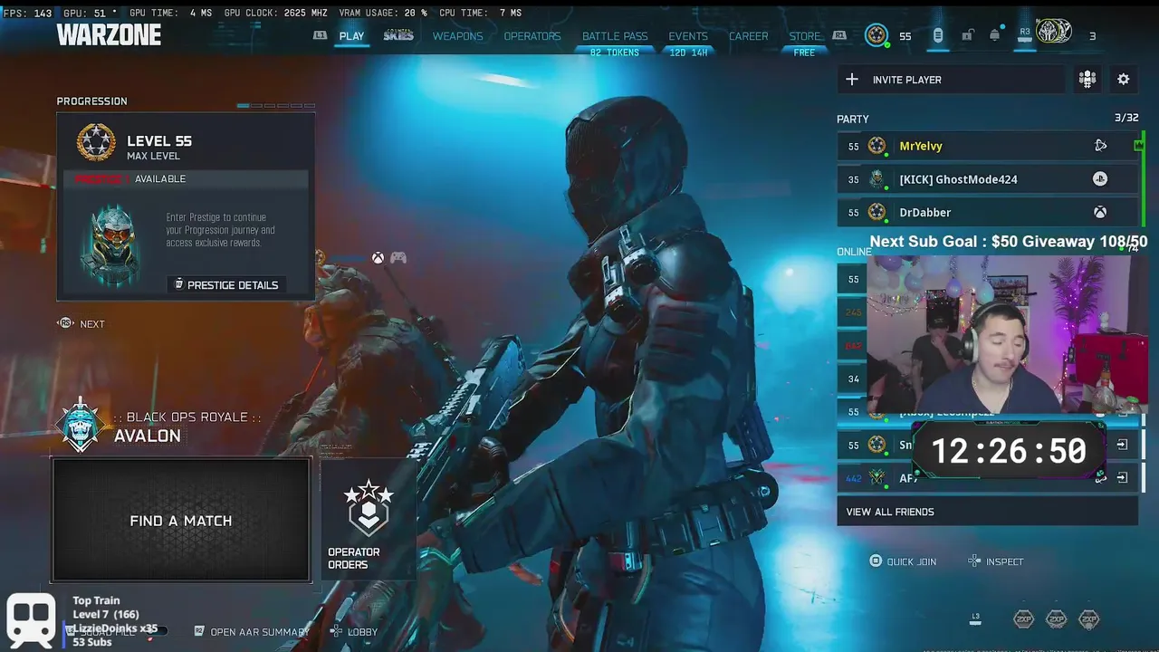Viewport: 1159px width, 652px height.
Task: Click the 3/32 party count
Action: 1126,118
